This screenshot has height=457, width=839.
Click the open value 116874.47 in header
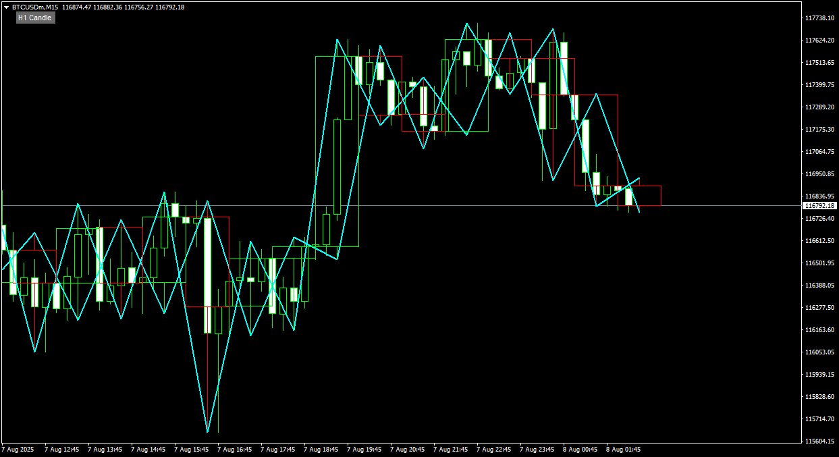click(x=76, y=7)
